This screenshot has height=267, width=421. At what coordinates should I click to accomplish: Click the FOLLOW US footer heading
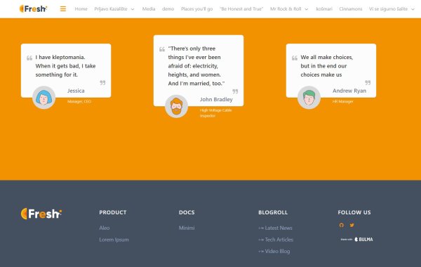[x=354, y=212]
